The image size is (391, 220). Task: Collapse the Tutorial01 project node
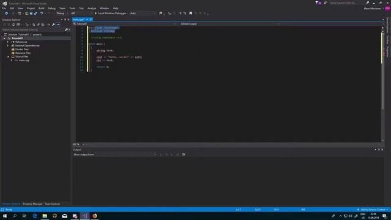[4, 38]
